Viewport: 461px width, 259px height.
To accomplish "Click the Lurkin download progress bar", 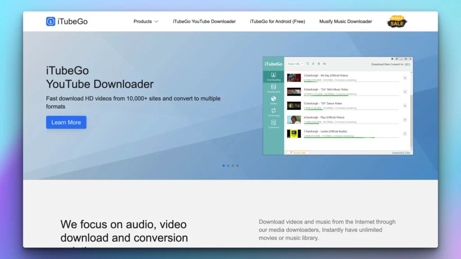I will click(x=351, y=138).
